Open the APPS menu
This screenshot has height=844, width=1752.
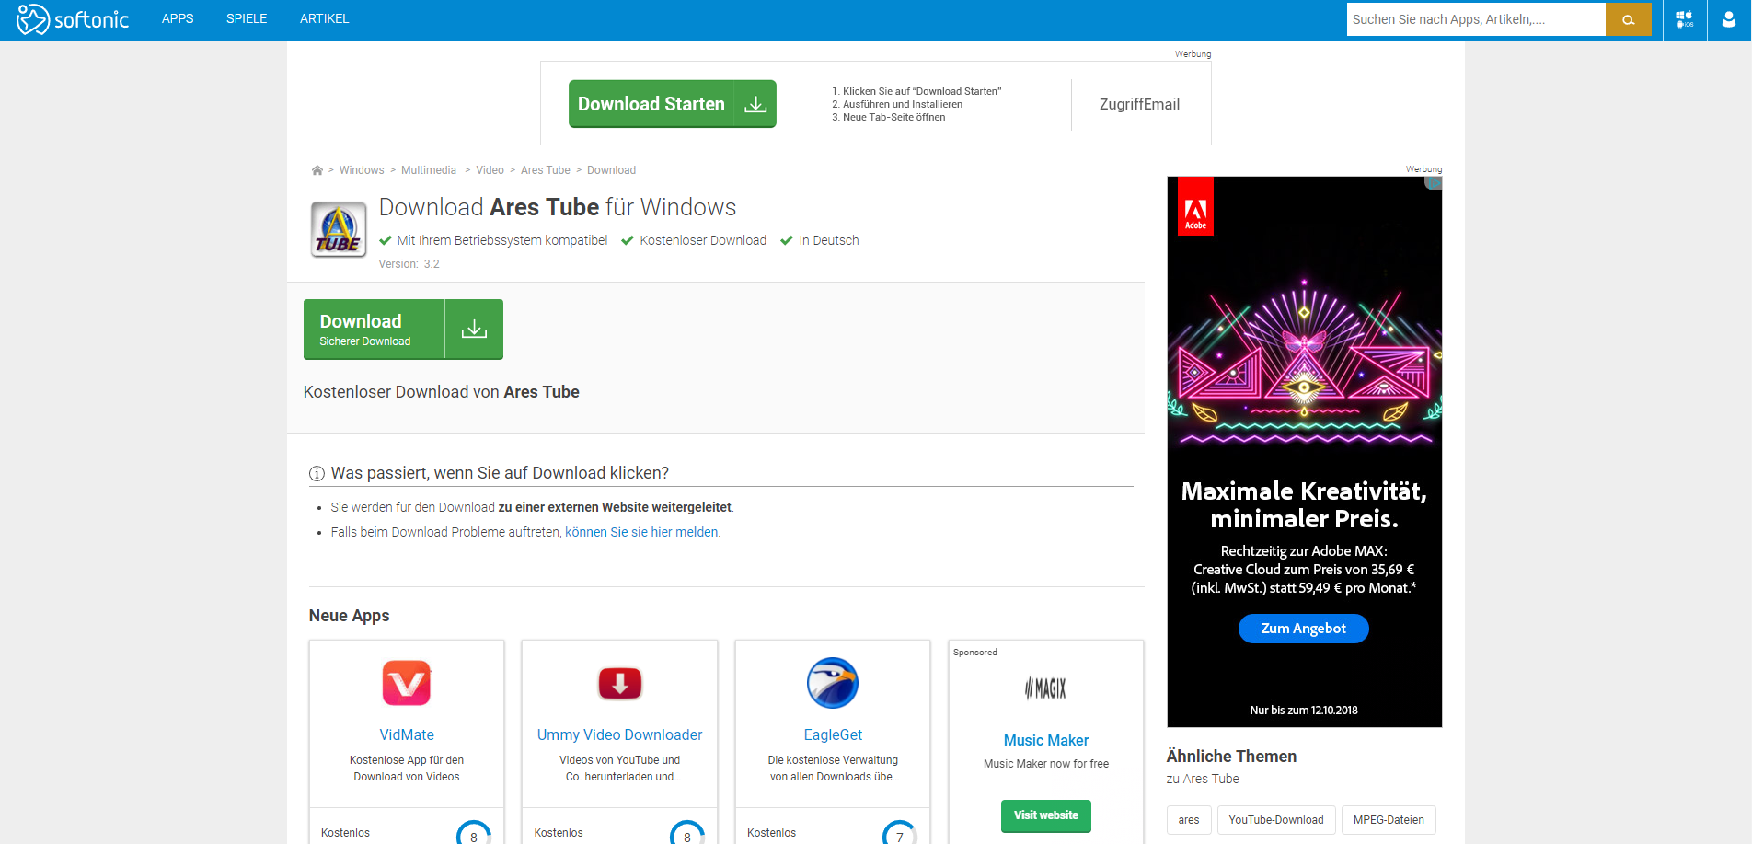click(x=178, y=19)
